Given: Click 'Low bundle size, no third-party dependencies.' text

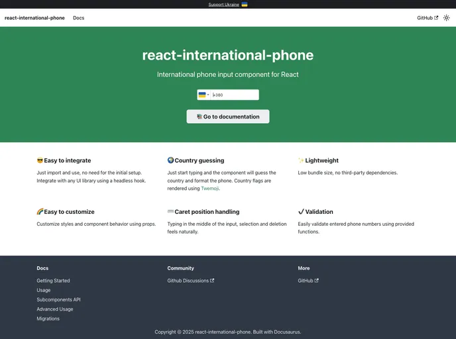Looking at the screenshot, I should pyautogui.click(x=347, y=173).
